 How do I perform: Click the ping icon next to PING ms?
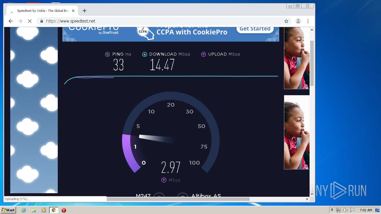tap(107, 54)
